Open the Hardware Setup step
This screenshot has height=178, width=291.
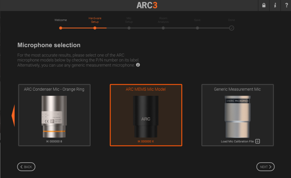[95, 20]
